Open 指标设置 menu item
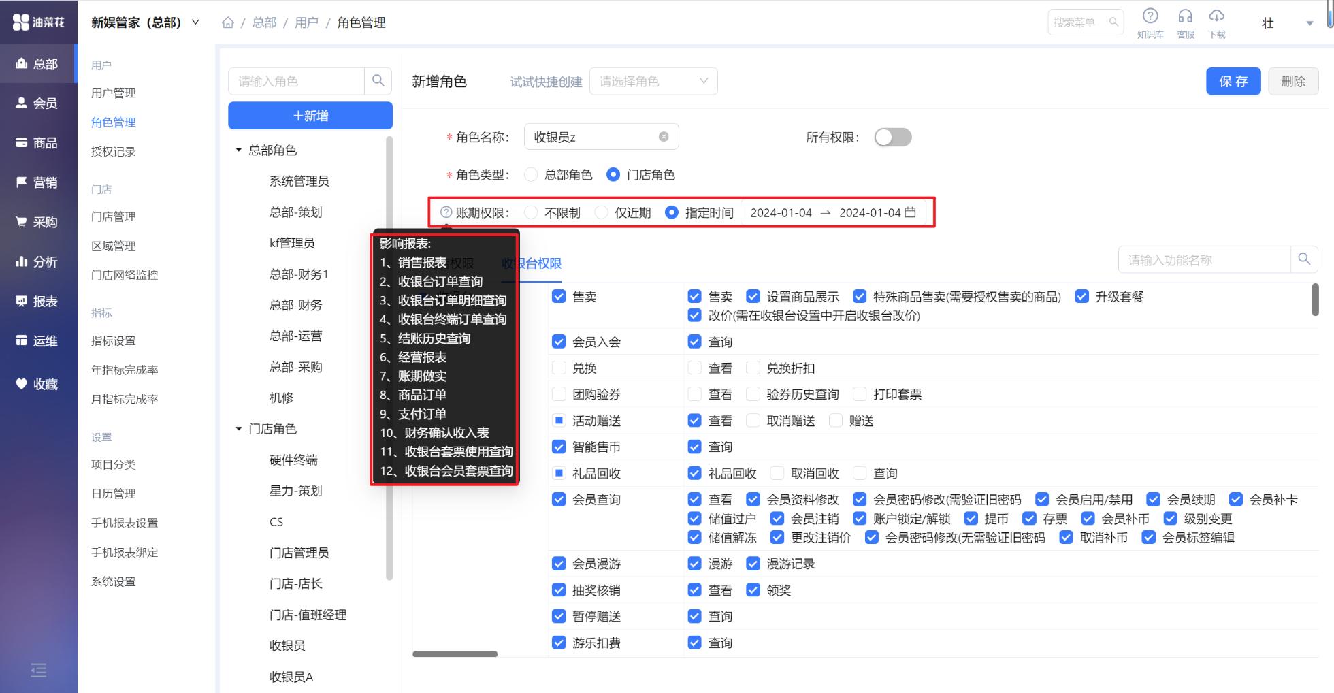 pos(114,341)
